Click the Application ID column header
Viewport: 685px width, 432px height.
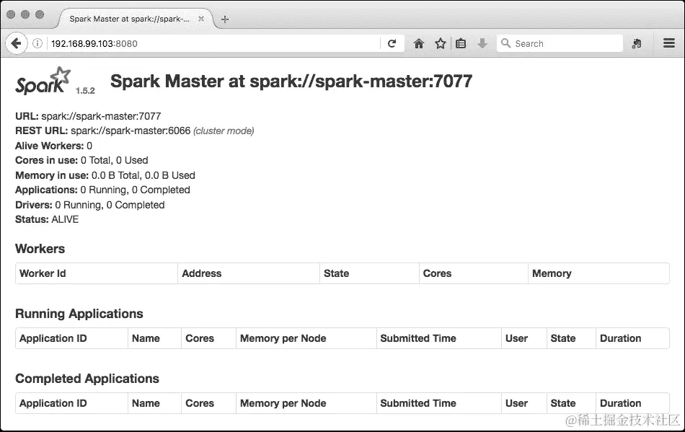click(53, 338)
